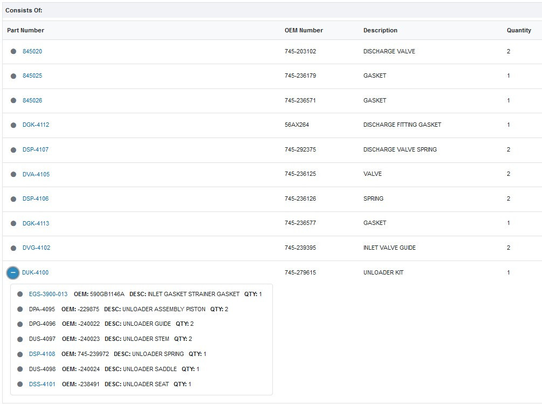542x404 pixels.
Task: Click the Quantity column header
Action: [519, 30]
